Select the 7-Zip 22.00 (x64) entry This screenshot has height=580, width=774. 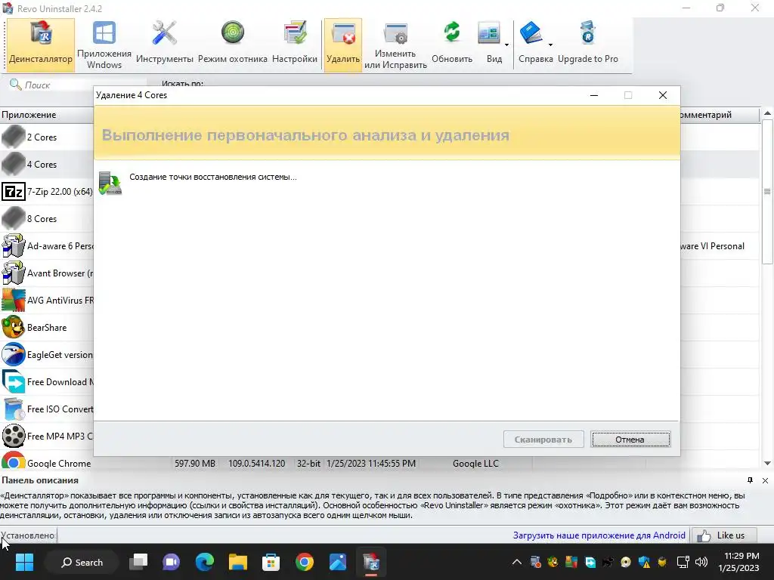[x=47, y=191]
